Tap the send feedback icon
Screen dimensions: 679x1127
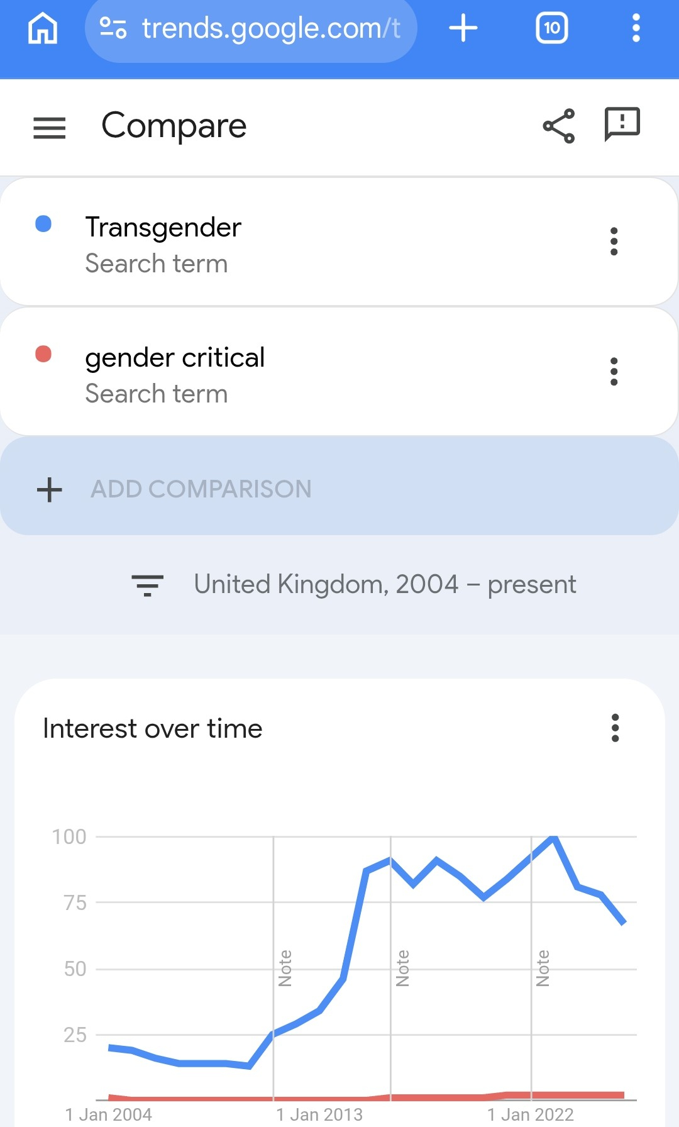pos(622,124)
